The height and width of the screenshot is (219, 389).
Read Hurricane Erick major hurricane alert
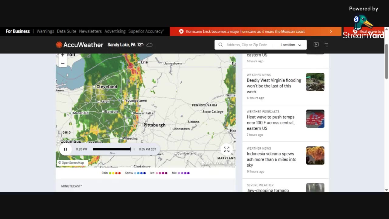245,31
